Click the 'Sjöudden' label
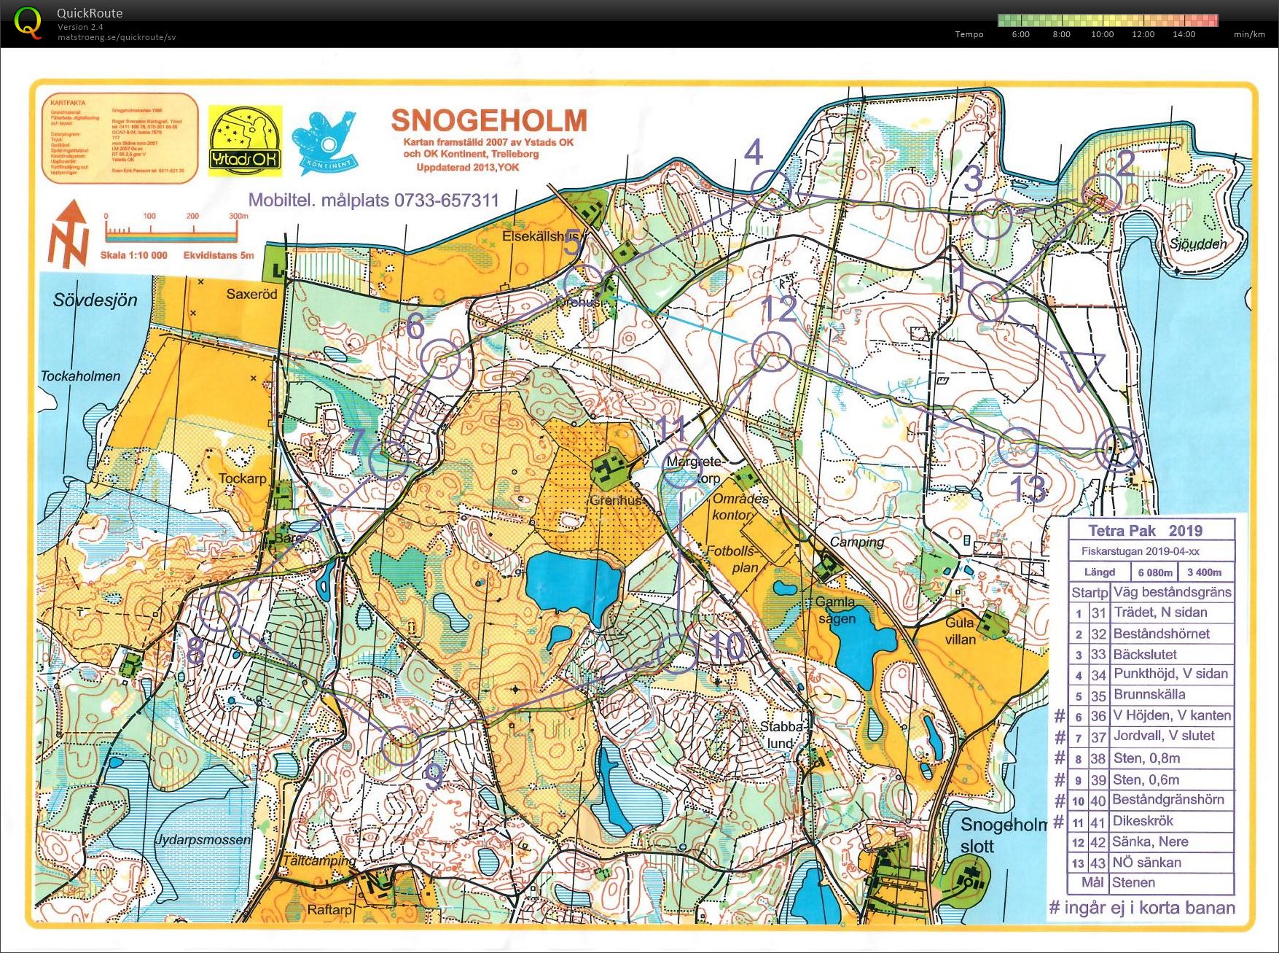 point(1197,244)
